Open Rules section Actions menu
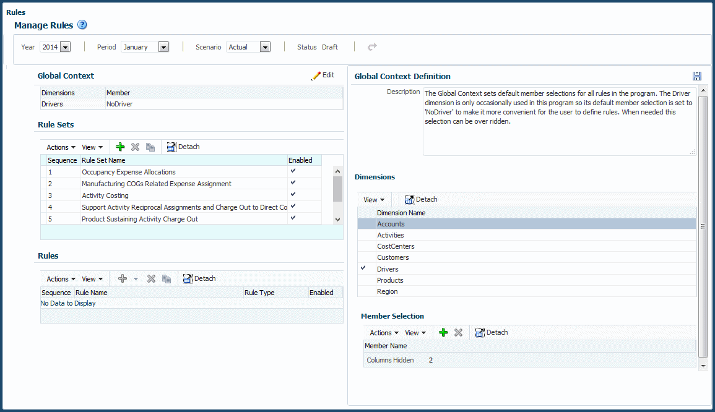Screen dimensions: 715x412 61,279
